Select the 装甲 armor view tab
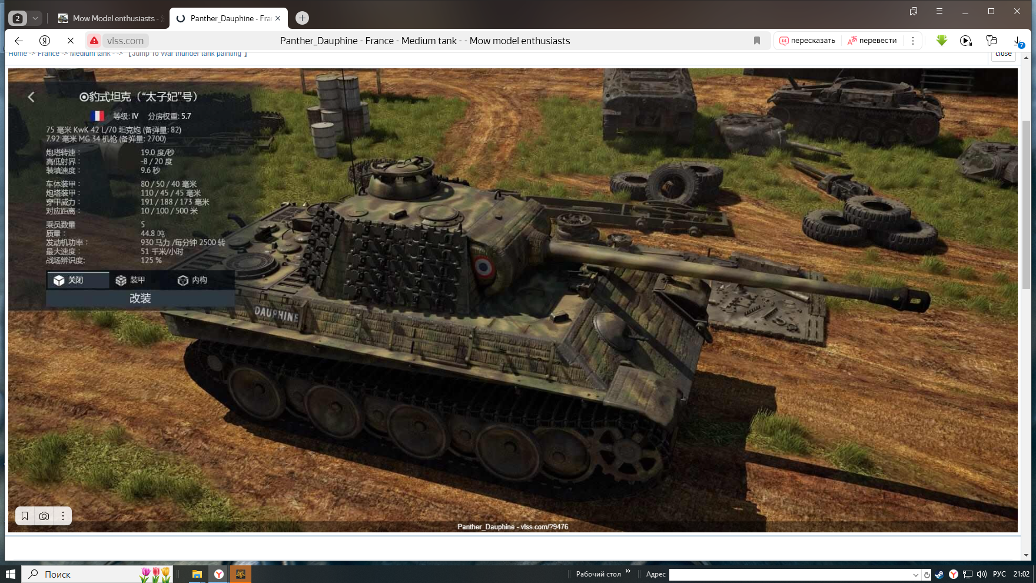The width and height of the screenshot is (1036, 583). point(130,280)
